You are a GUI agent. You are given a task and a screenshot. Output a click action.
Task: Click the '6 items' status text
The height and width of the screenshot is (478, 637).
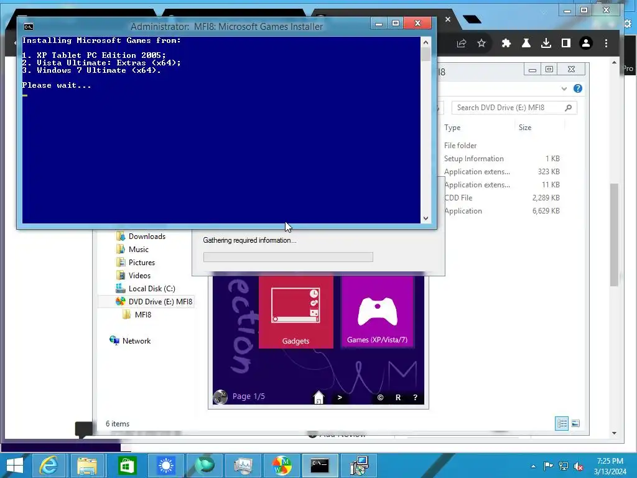(x=118, y=424)
